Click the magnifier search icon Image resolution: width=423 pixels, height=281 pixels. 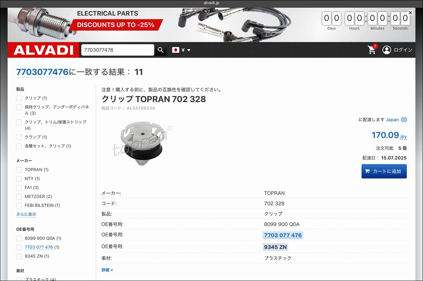(160, 50)
